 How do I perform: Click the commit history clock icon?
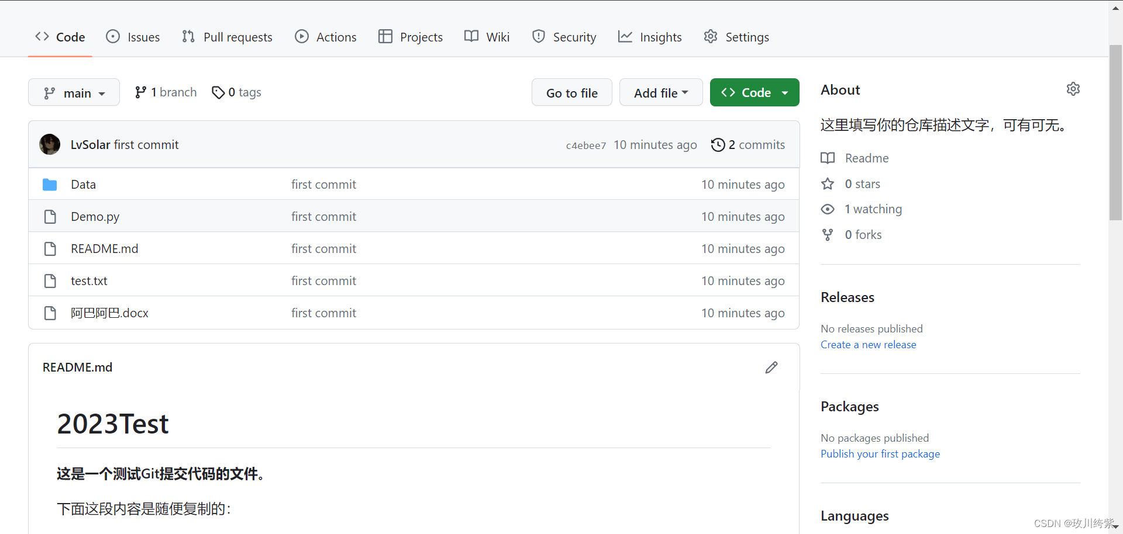718,144
